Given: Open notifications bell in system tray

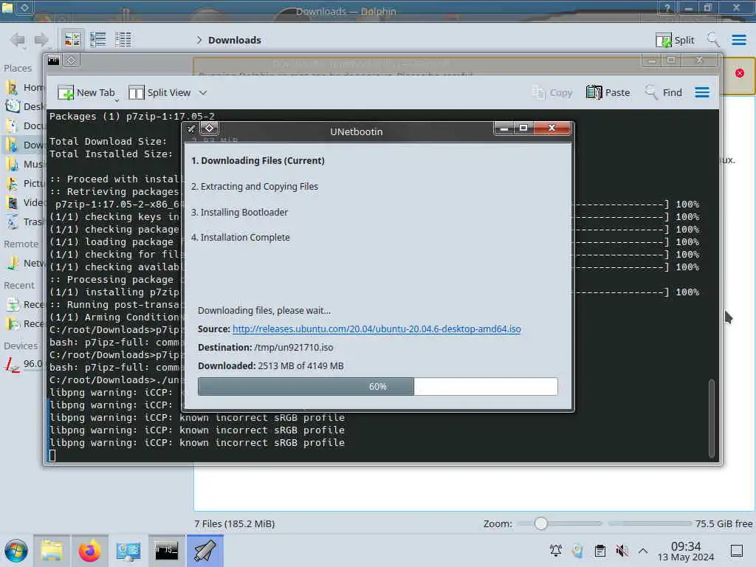Looking at the screenshot, I should (x=556, y=551).
